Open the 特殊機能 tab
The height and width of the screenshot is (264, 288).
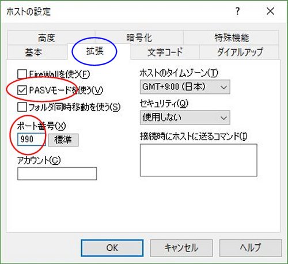tap(232, 37)
